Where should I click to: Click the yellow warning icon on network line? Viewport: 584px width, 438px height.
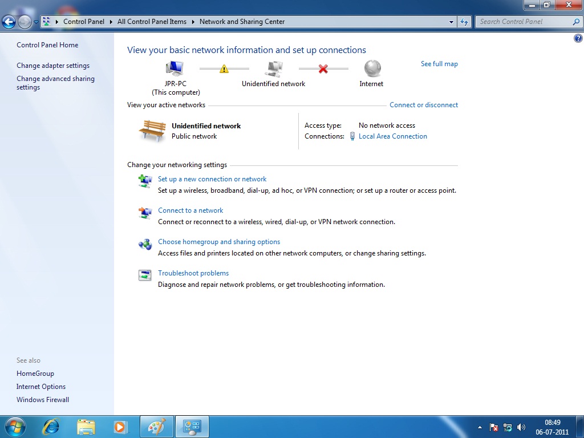tap(224, 69)
